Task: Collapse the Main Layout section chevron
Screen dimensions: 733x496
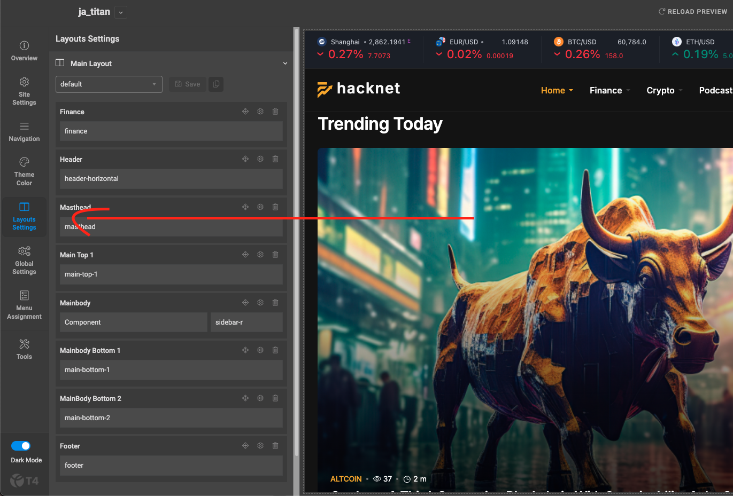Action: click(285, 64)
